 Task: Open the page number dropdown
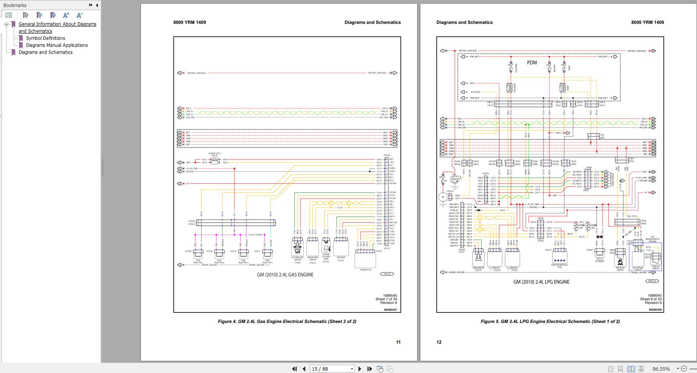(x=352, y=369)
